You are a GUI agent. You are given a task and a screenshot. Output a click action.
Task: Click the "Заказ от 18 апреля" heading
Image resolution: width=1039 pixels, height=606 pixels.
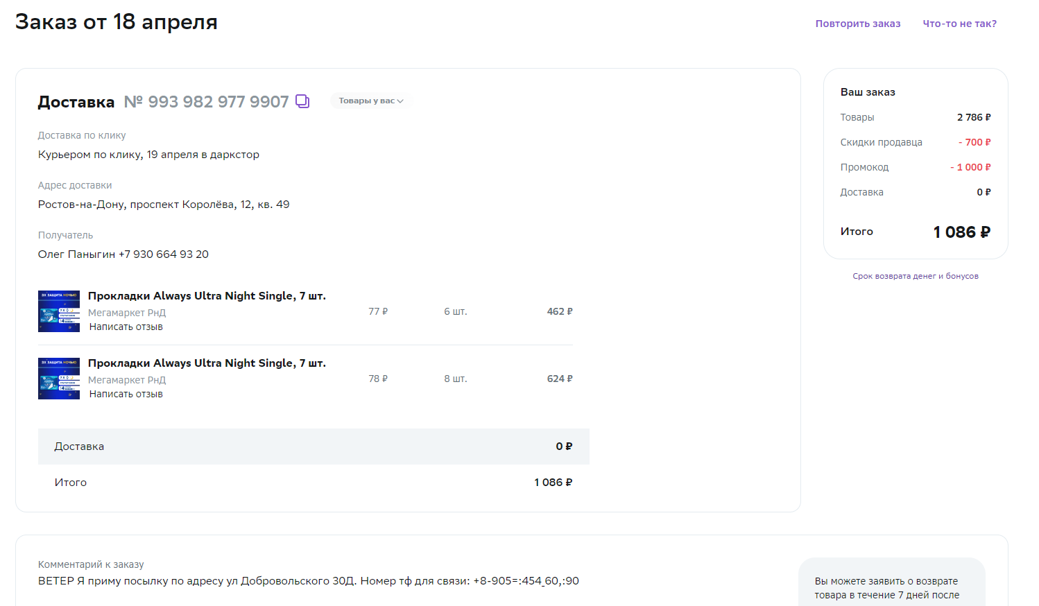pyautogui.click(x=117, y=21)
